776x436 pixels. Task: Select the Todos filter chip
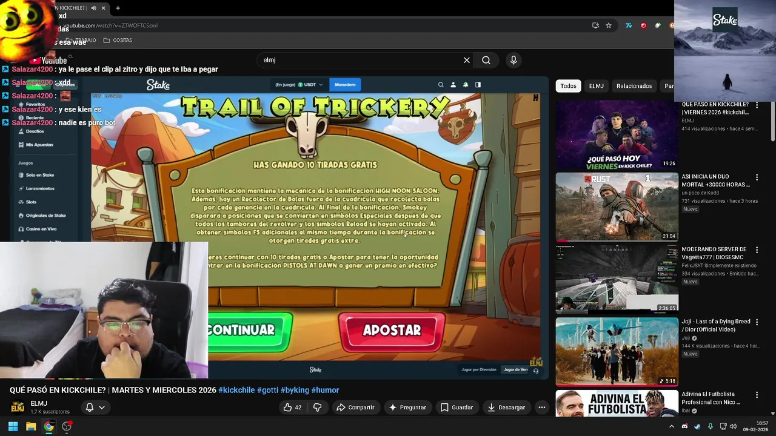click(568, 86)
